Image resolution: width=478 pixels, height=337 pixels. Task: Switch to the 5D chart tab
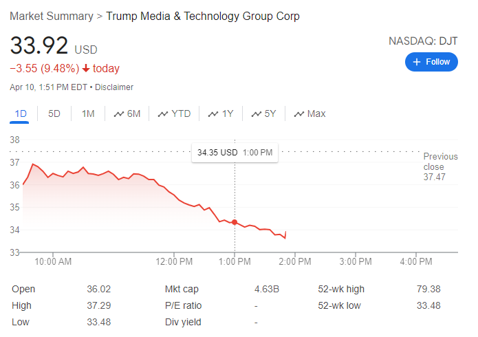tap(54, 113)
